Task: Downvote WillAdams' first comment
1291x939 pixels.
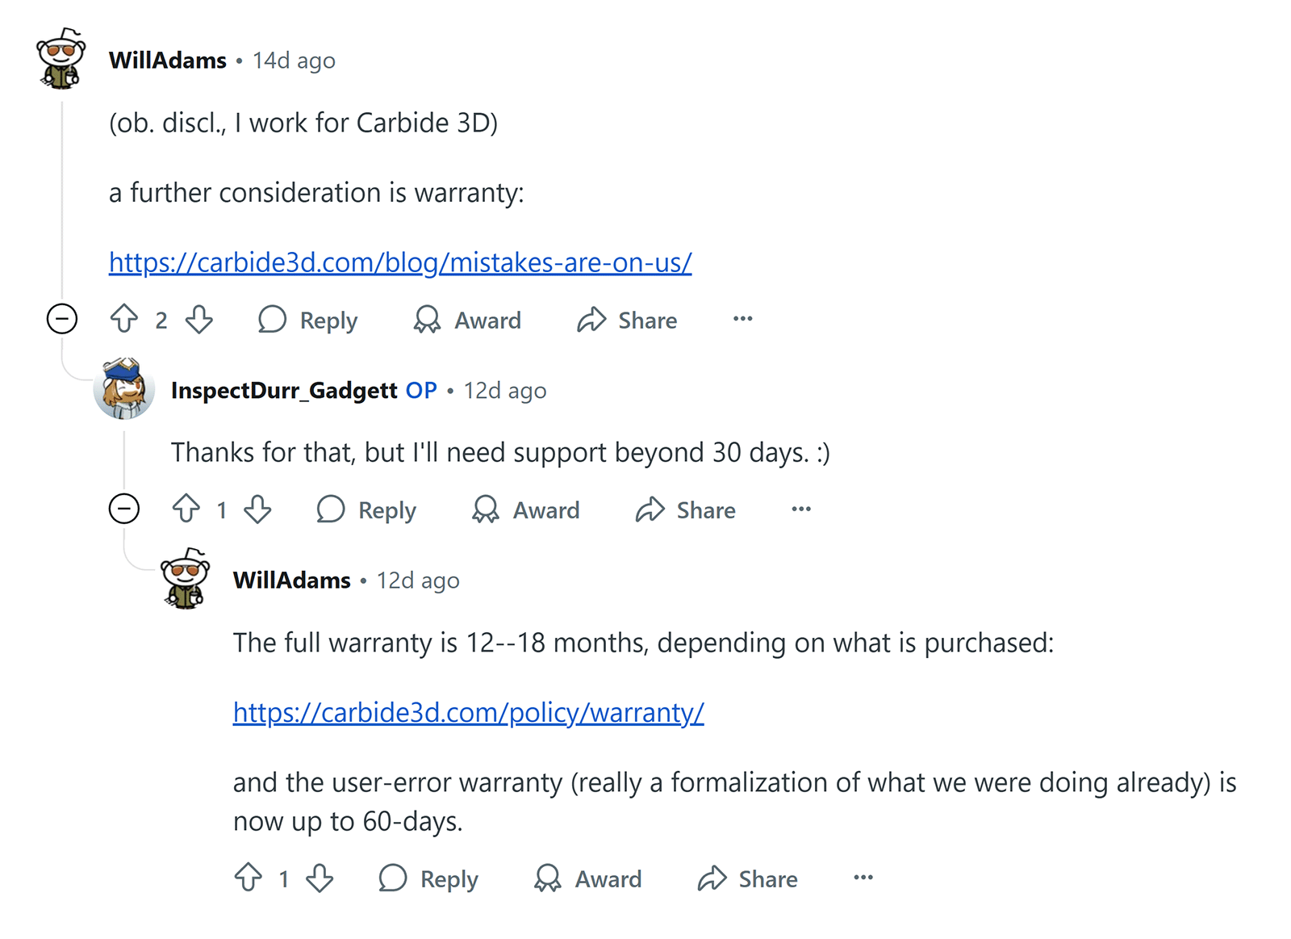Action: tap(199, 320)
